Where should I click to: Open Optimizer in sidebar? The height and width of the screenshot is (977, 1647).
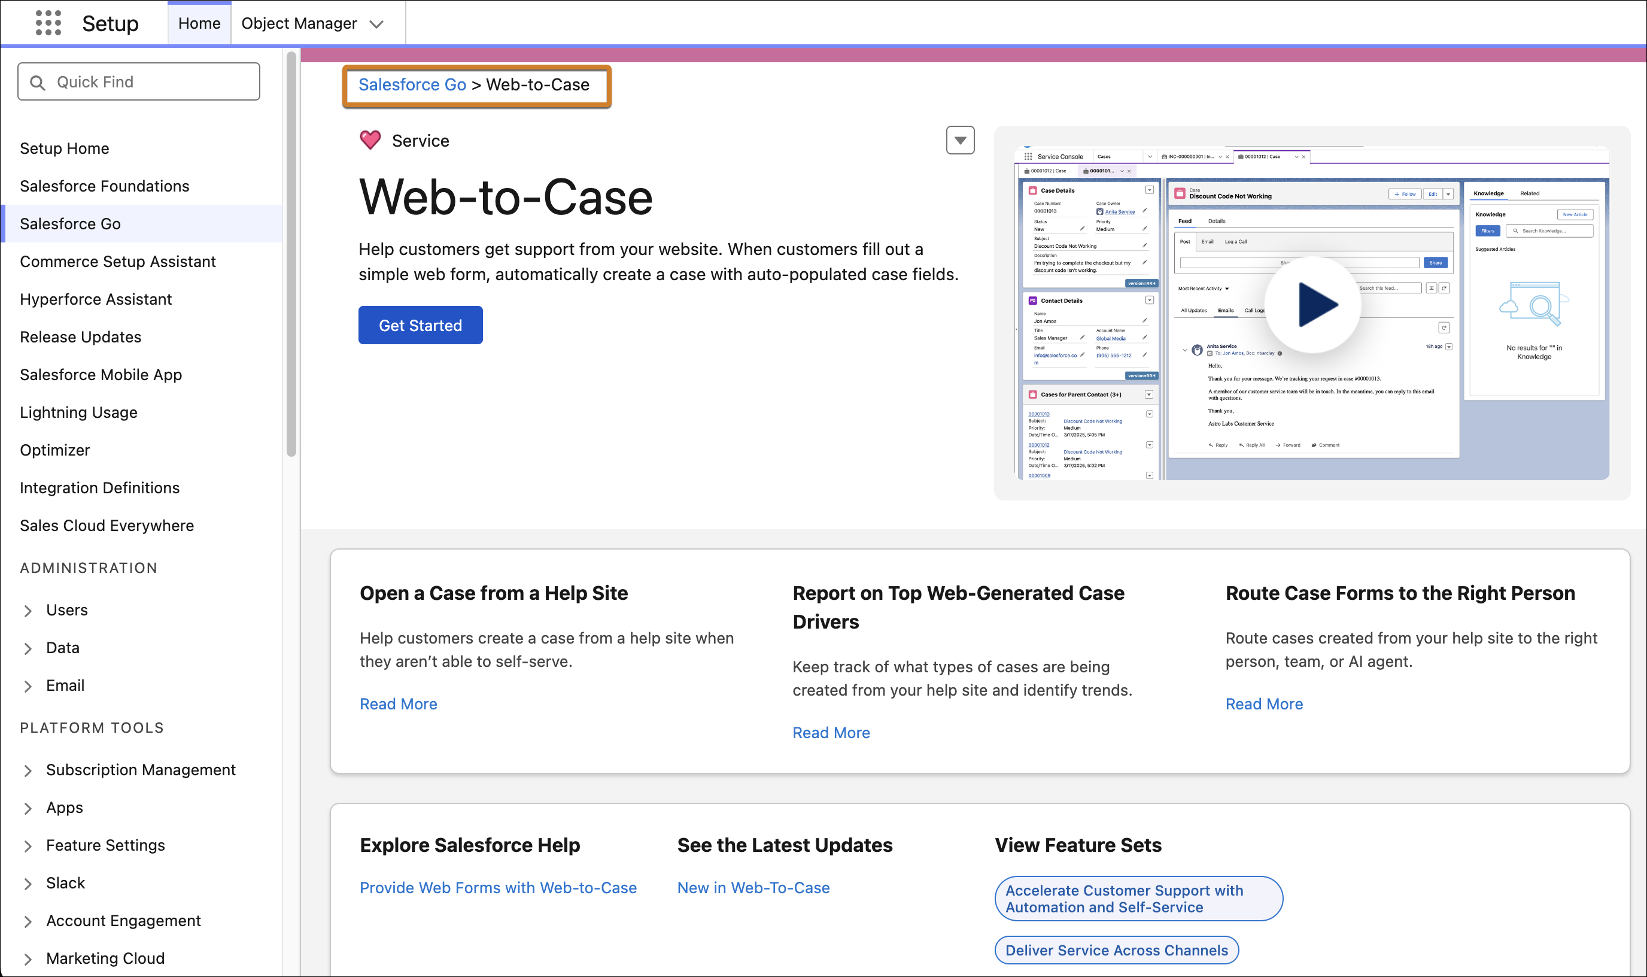(55, 450)
